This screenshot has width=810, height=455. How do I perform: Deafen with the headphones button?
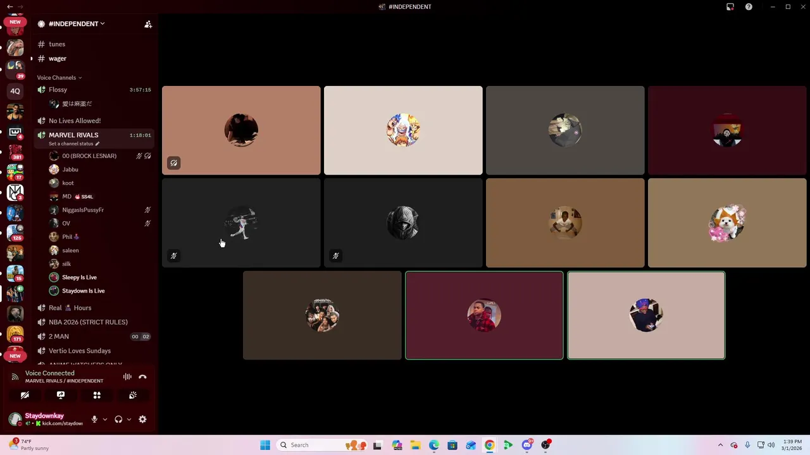(118, 420)
